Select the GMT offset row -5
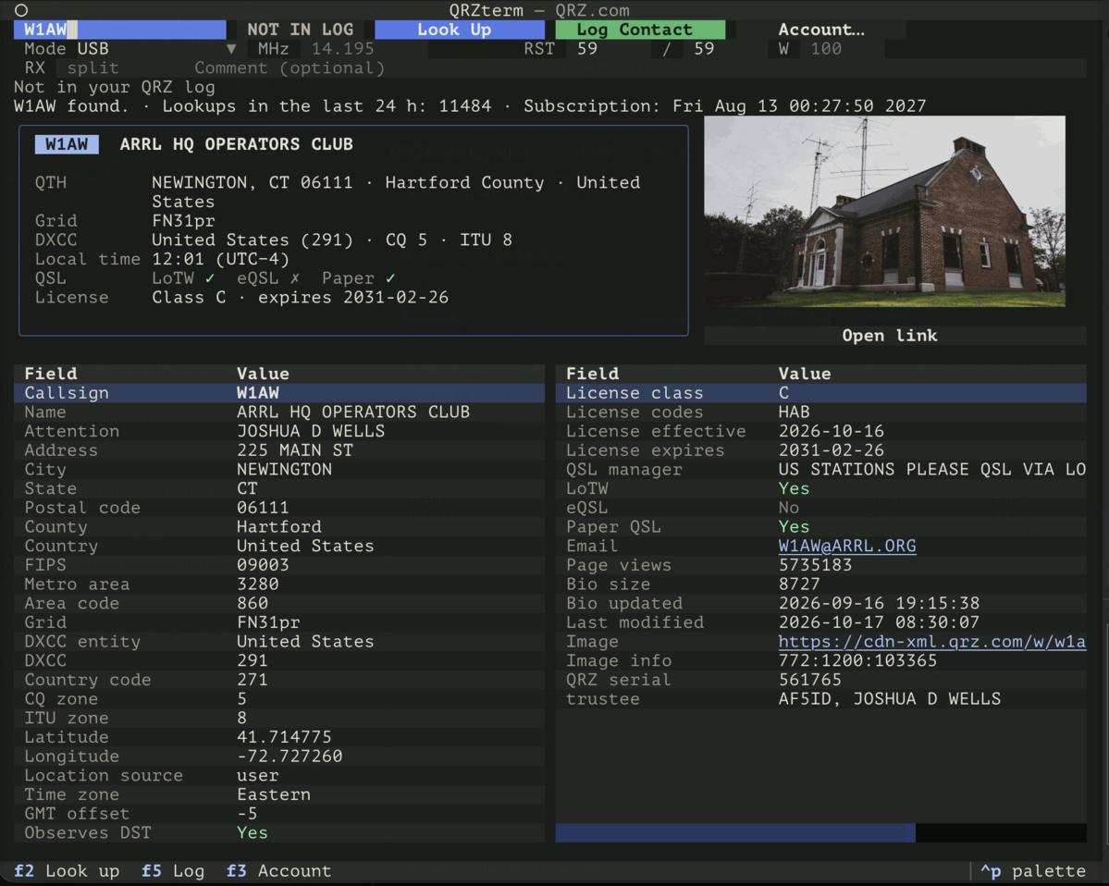1109x886 pixels. [279, 812]
